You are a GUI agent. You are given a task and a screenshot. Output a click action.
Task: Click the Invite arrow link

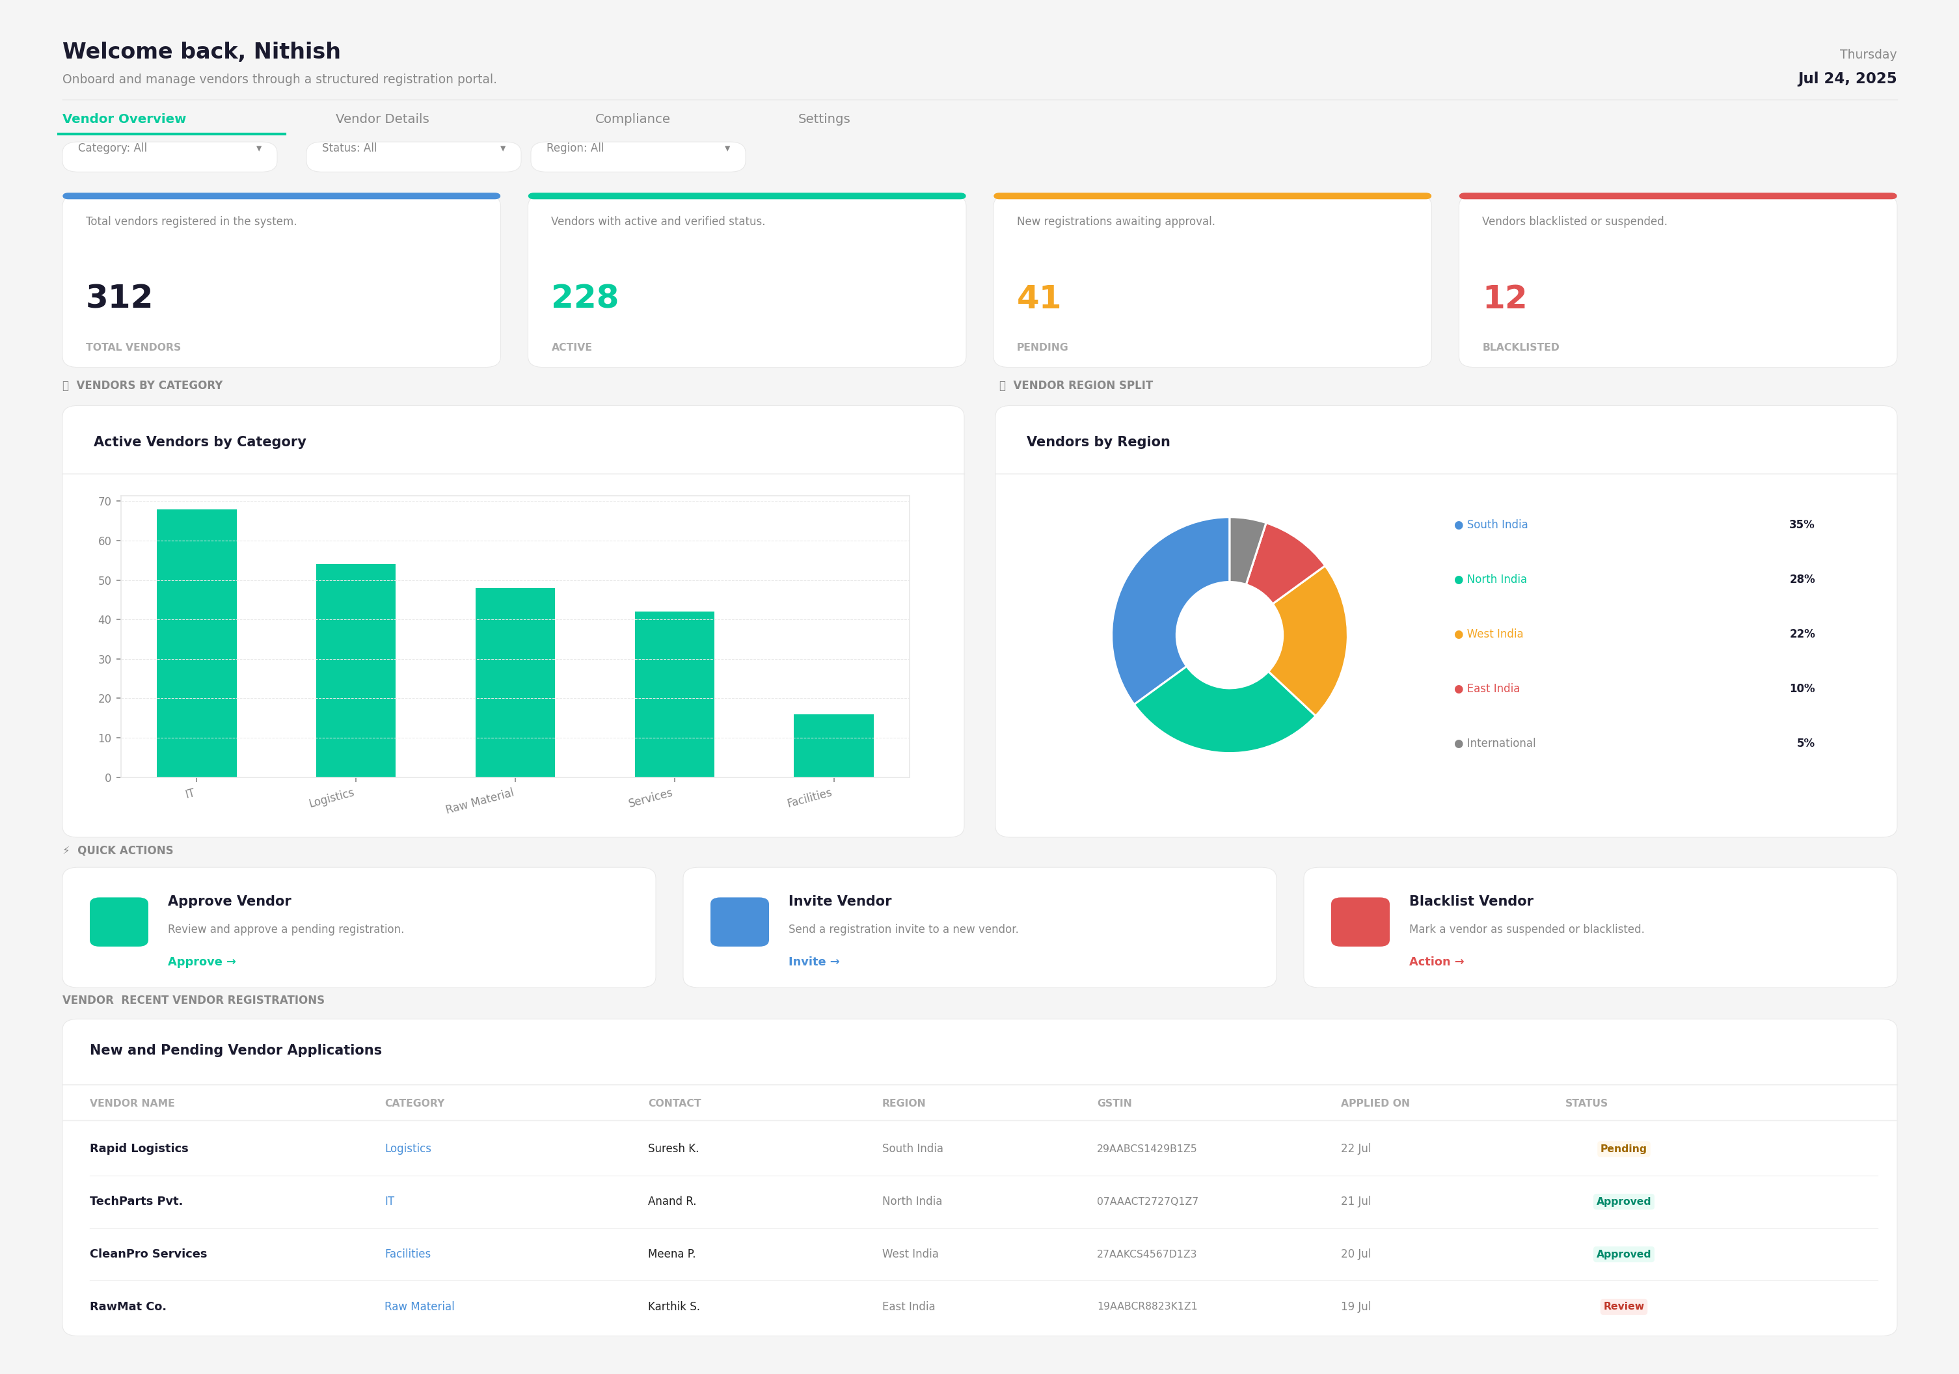click(x=814, y=962)
